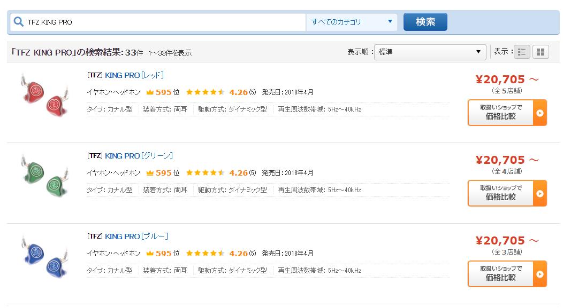Click the green KING PRO earphone thumbnail
This screenshot has width=563, height=308.
pos(45,176)
